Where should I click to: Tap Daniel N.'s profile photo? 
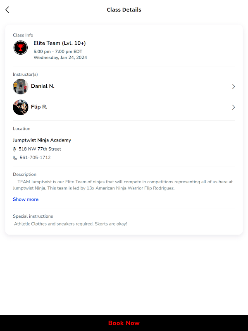(x=20, y=86)
